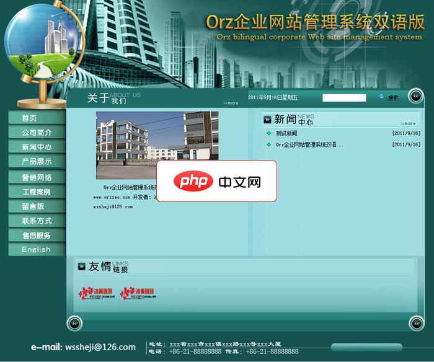Click the top-right round arrow button

point(415,95)
